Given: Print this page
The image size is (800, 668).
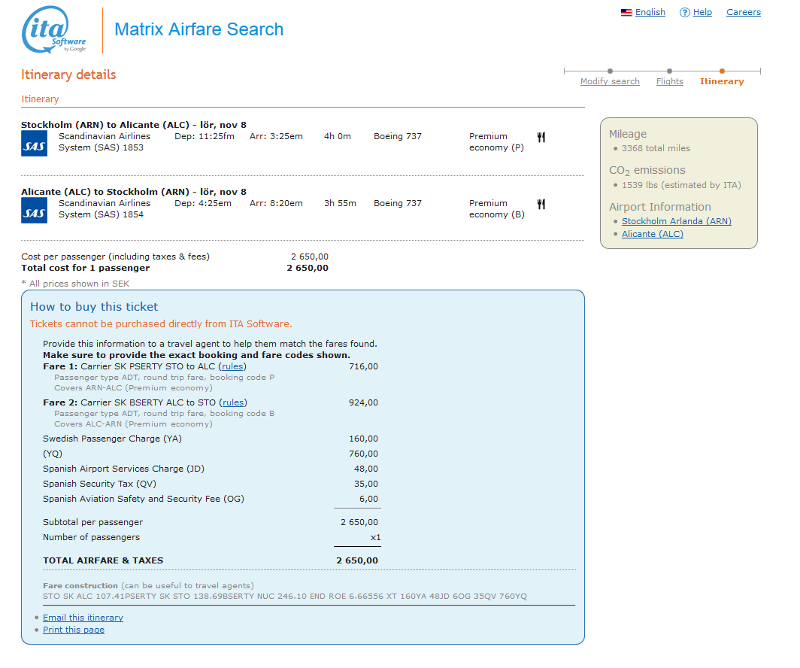Looking at the screenshot, I should pyautogui.click(x=74, y=630).
